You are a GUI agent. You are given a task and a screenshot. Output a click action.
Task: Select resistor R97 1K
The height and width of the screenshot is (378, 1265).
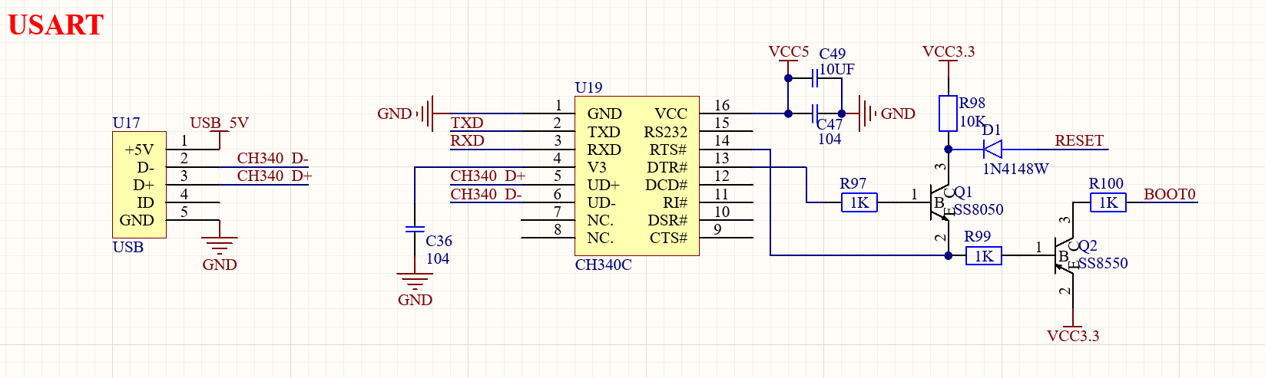click(x=859, y=202)
